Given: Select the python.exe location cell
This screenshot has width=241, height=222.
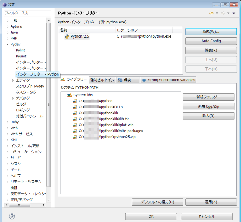Looking at the screenshot, I should coord(144,36).
